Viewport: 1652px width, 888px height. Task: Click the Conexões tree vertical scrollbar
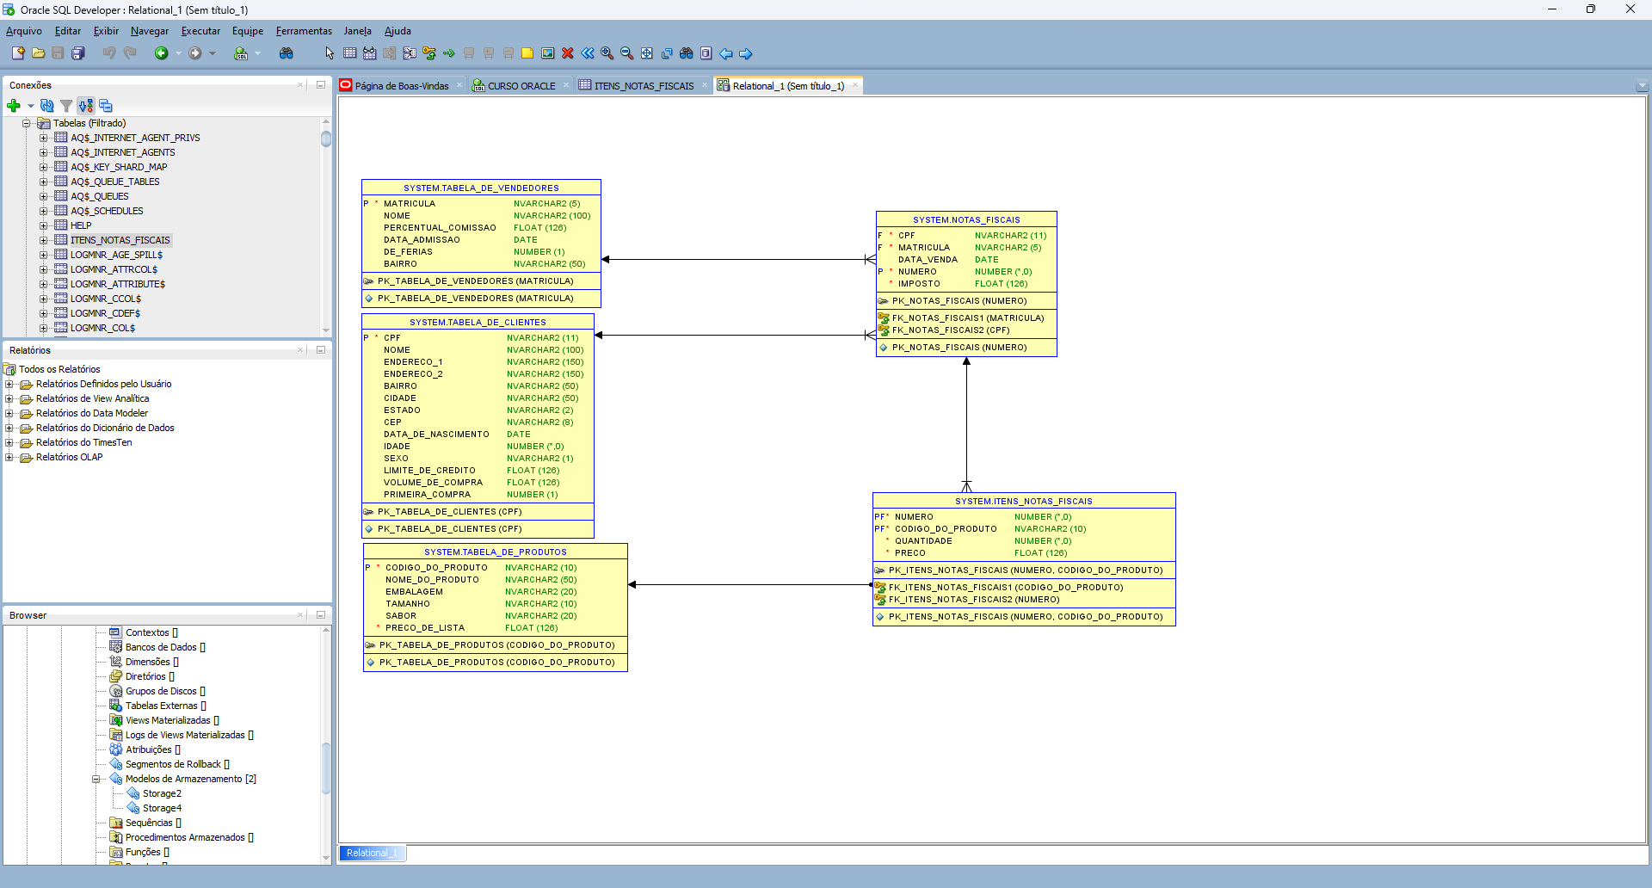326,225
